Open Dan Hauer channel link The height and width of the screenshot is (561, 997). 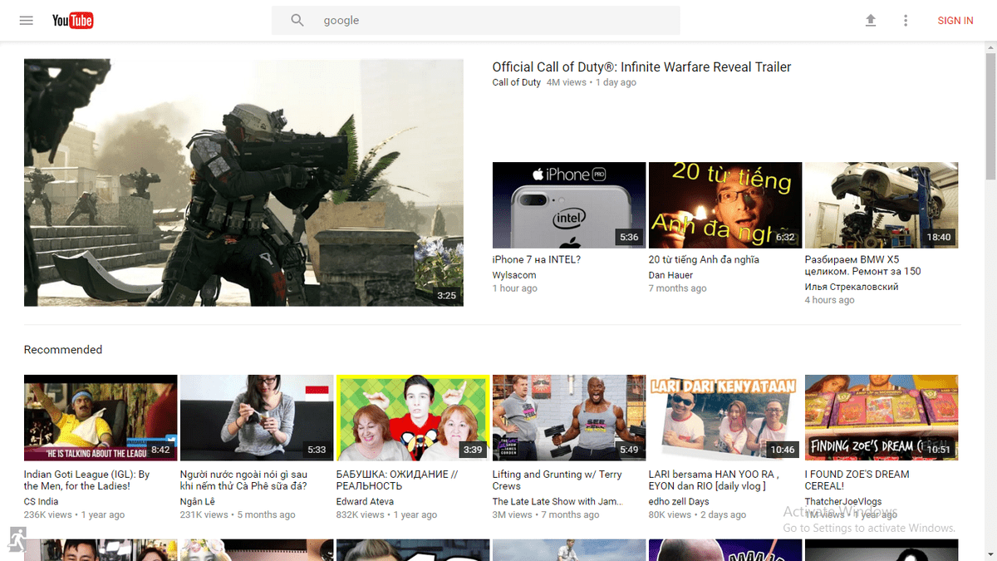pos(670,275)
